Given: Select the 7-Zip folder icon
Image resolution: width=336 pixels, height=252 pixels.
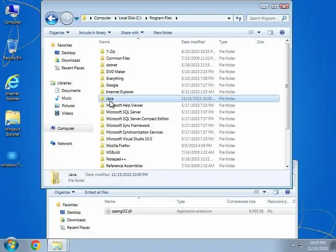Looking at the screenshot, I should tap(102, 51).
